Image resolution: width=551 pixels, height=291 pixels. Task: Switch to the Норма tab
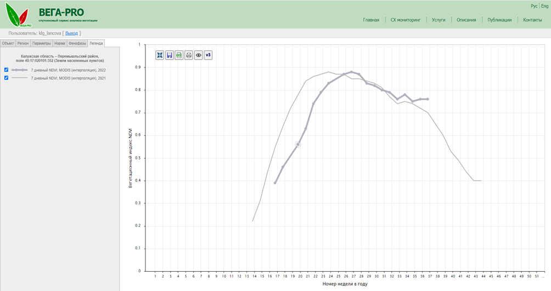[x=60, y=43]
